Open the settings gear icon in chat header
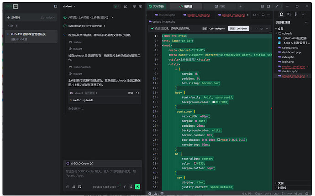This screenshot has width=315, height=196. point(134,6)
